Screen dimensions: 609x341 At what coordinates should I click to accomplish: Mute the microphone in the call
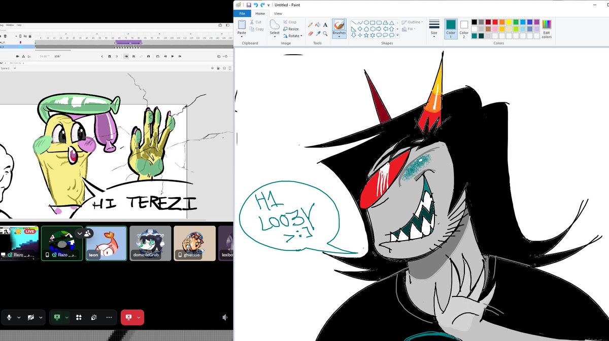coord(9,317)
